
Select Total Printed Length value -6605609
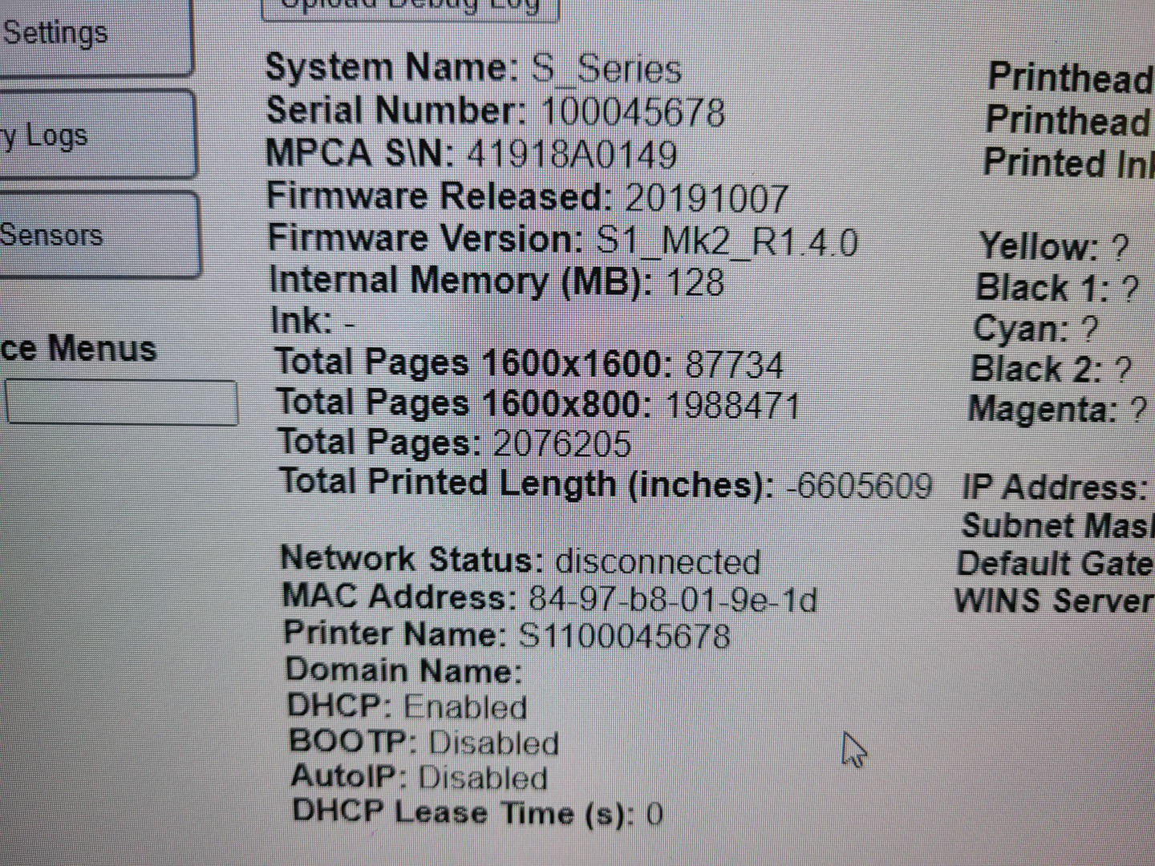859,485
